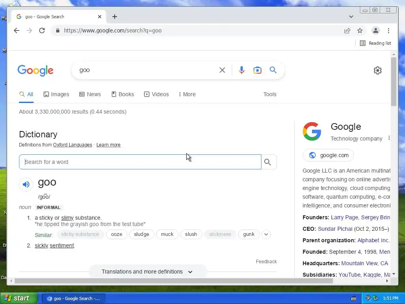Open the Chrome profile avatar
The width and height of the screenshot is (405, 304).
coord(376,30)
